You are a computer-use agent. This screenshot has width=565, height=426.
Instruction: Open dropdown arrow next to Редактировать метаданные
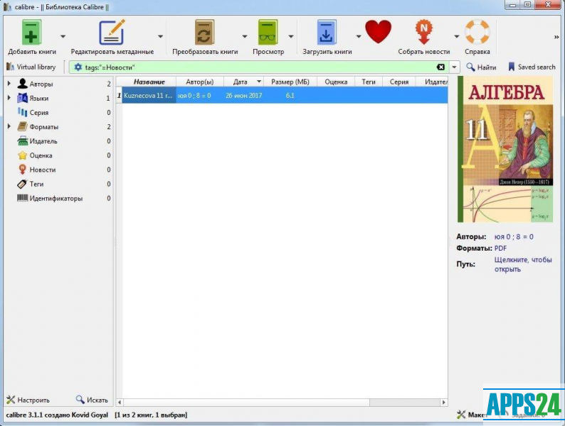click(x=160, y=36)
